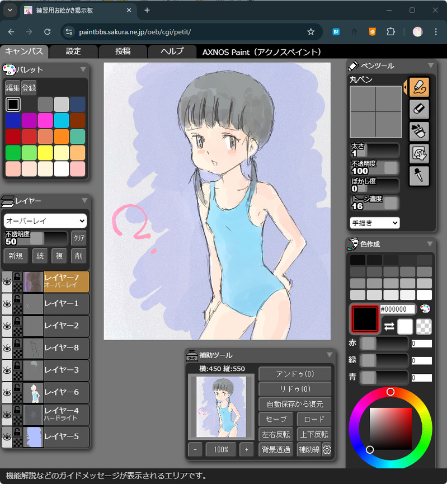Go back in browser history
The height and width of the screenshot is (484, 447).
click(11, 32)
